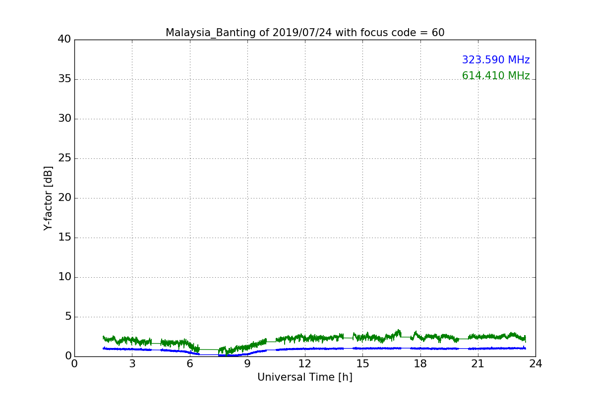
Task: Click the y-axis tick value 40
Action: [64, 40]
